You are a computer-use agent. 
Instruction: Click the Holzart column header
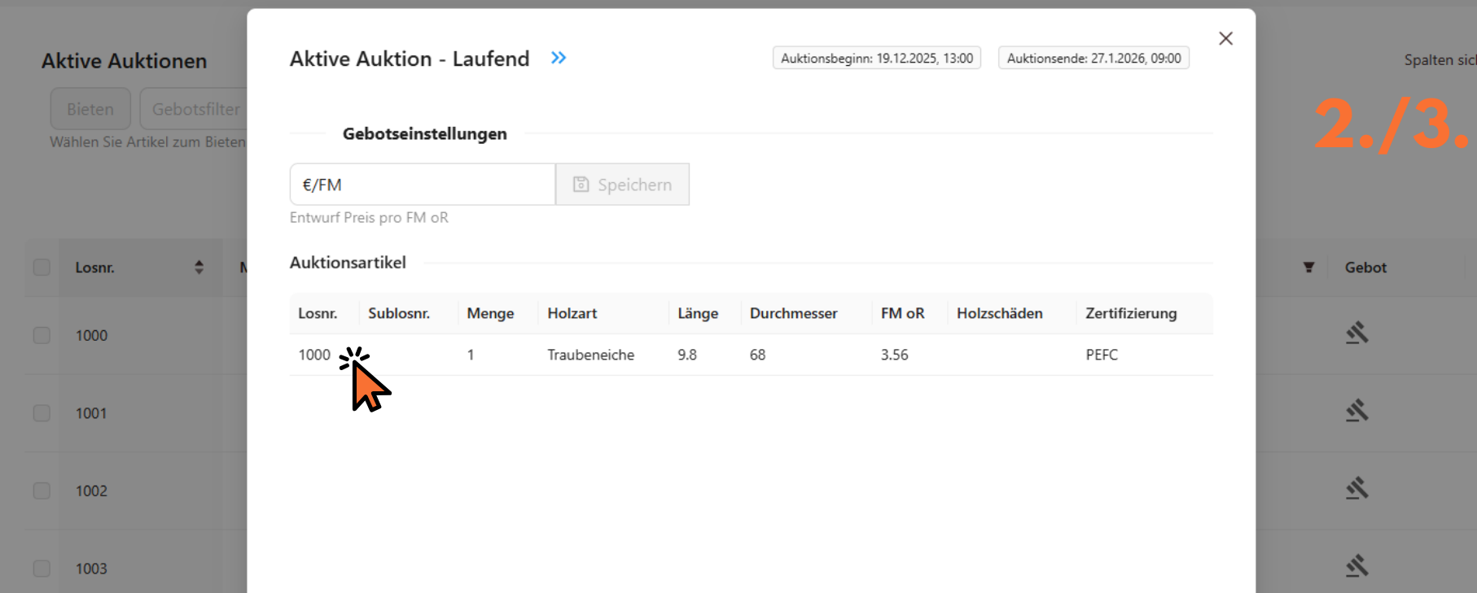pyautogui.click(x=572, y=313)
